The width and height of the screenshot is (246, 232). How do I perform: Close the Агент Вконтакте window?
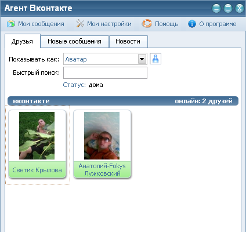(240, 8)
